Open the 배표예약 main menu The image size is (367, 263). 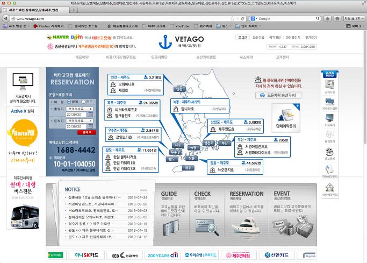82,57
